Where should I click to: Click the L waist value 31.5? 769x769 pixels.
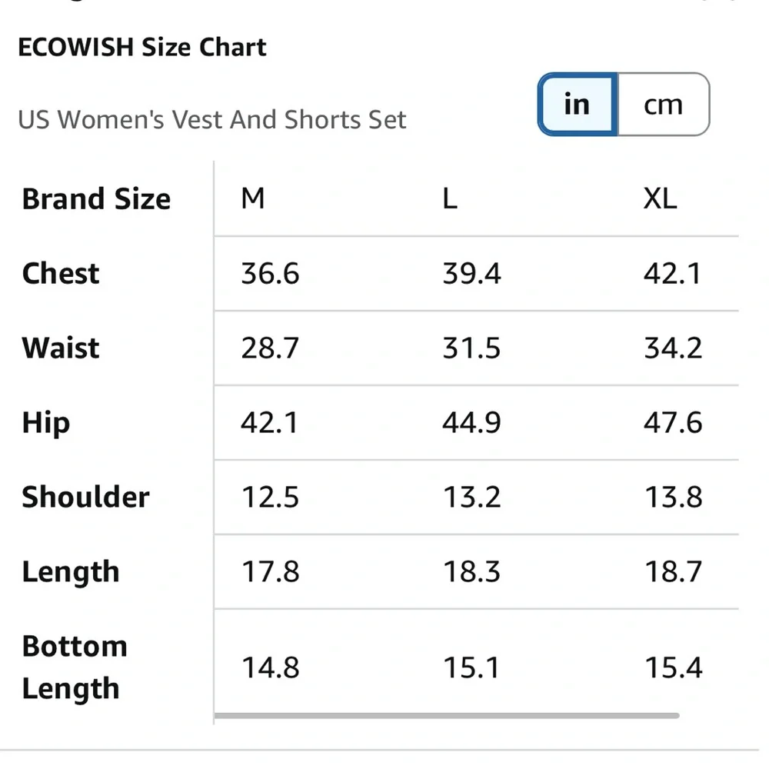tap(471, 348)
